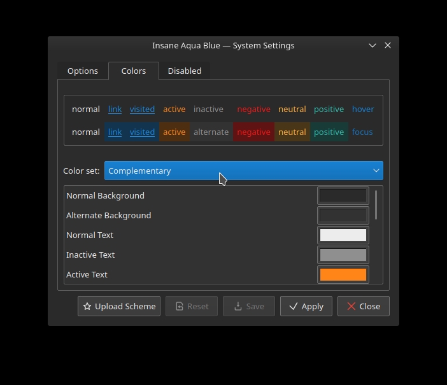The image size is (447, 385).
Task: Click top-row 'normal' preview text
Action: tap(86, 109)
